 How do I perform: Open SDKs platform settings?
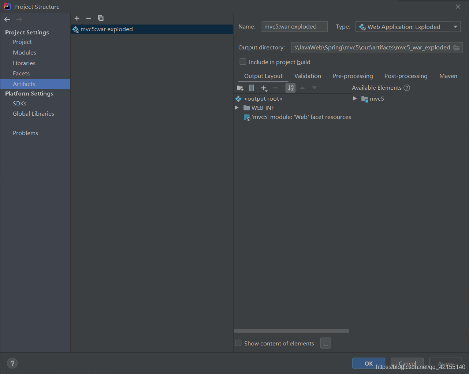tap(19, 104)
